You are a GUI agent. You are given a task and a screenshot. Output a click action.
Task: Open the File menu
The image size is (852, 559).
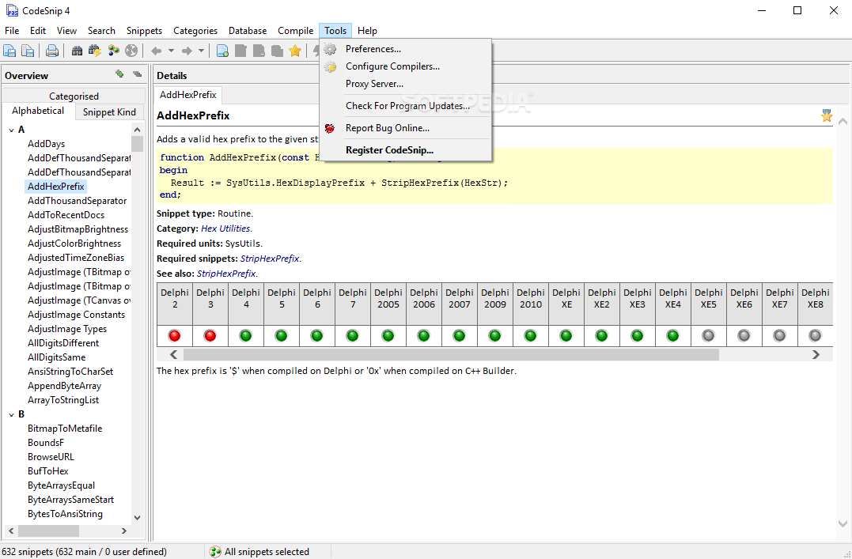point(11,30)
